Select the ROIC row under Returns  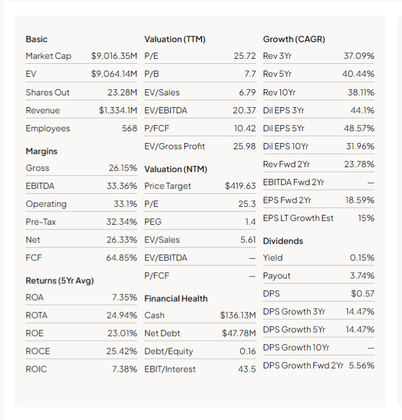point(81,369)
